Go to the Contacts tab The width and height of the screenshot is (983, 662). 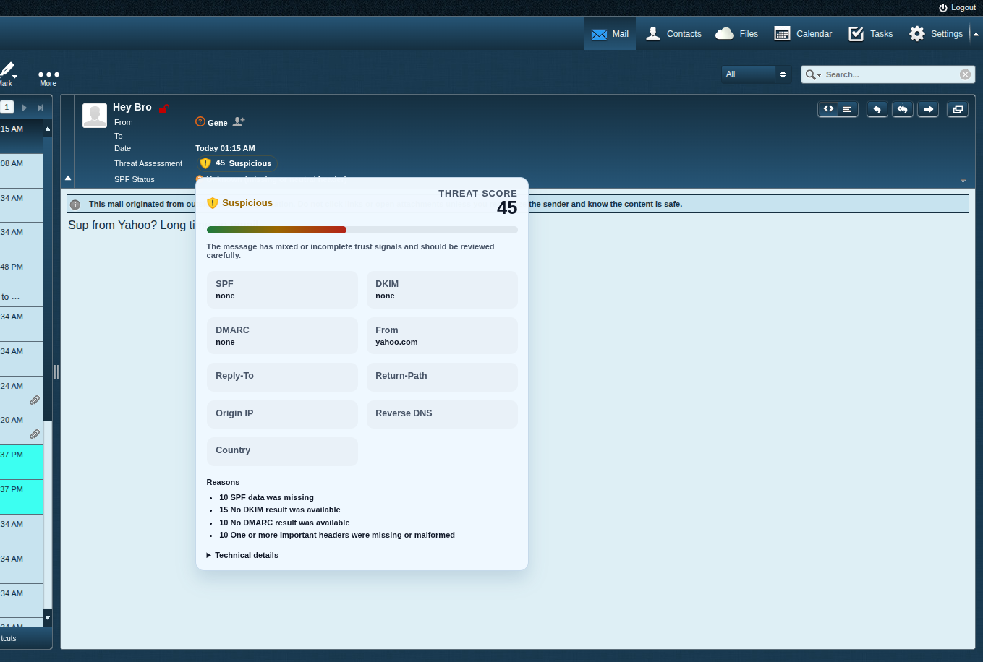[x=673, y=34]
